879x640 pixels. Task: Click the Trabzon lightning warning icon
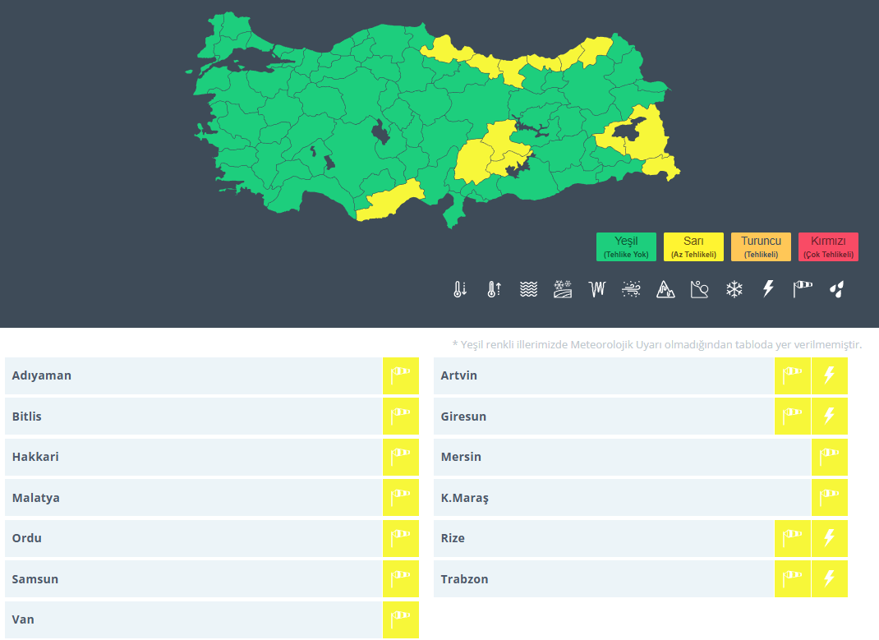pyautogui.click(x=829, y=579)
